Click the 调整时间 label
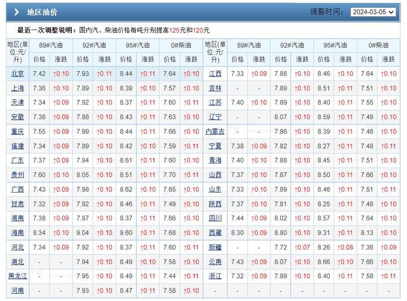407x301 pixels. pos(327,11)
